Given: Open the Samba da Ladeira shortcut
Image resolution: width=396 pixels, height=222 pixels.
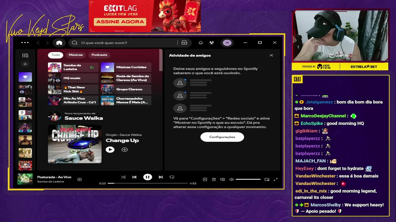Looking at the screenshot, I should [73, 67].
